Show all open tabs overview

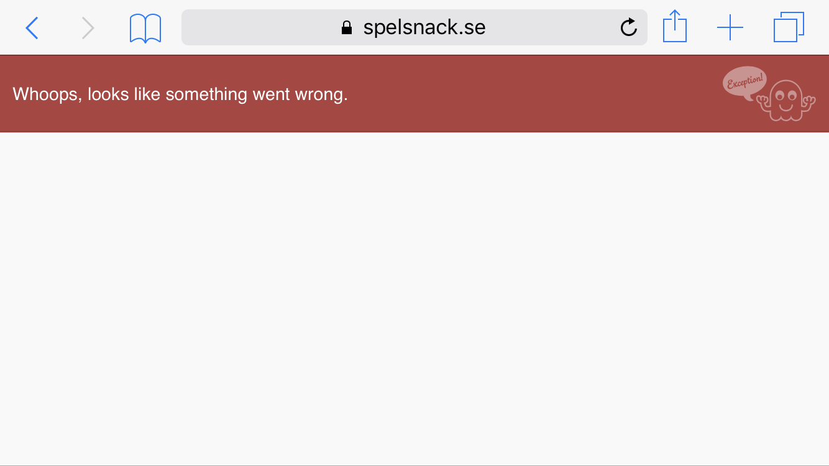click(789, 28)
